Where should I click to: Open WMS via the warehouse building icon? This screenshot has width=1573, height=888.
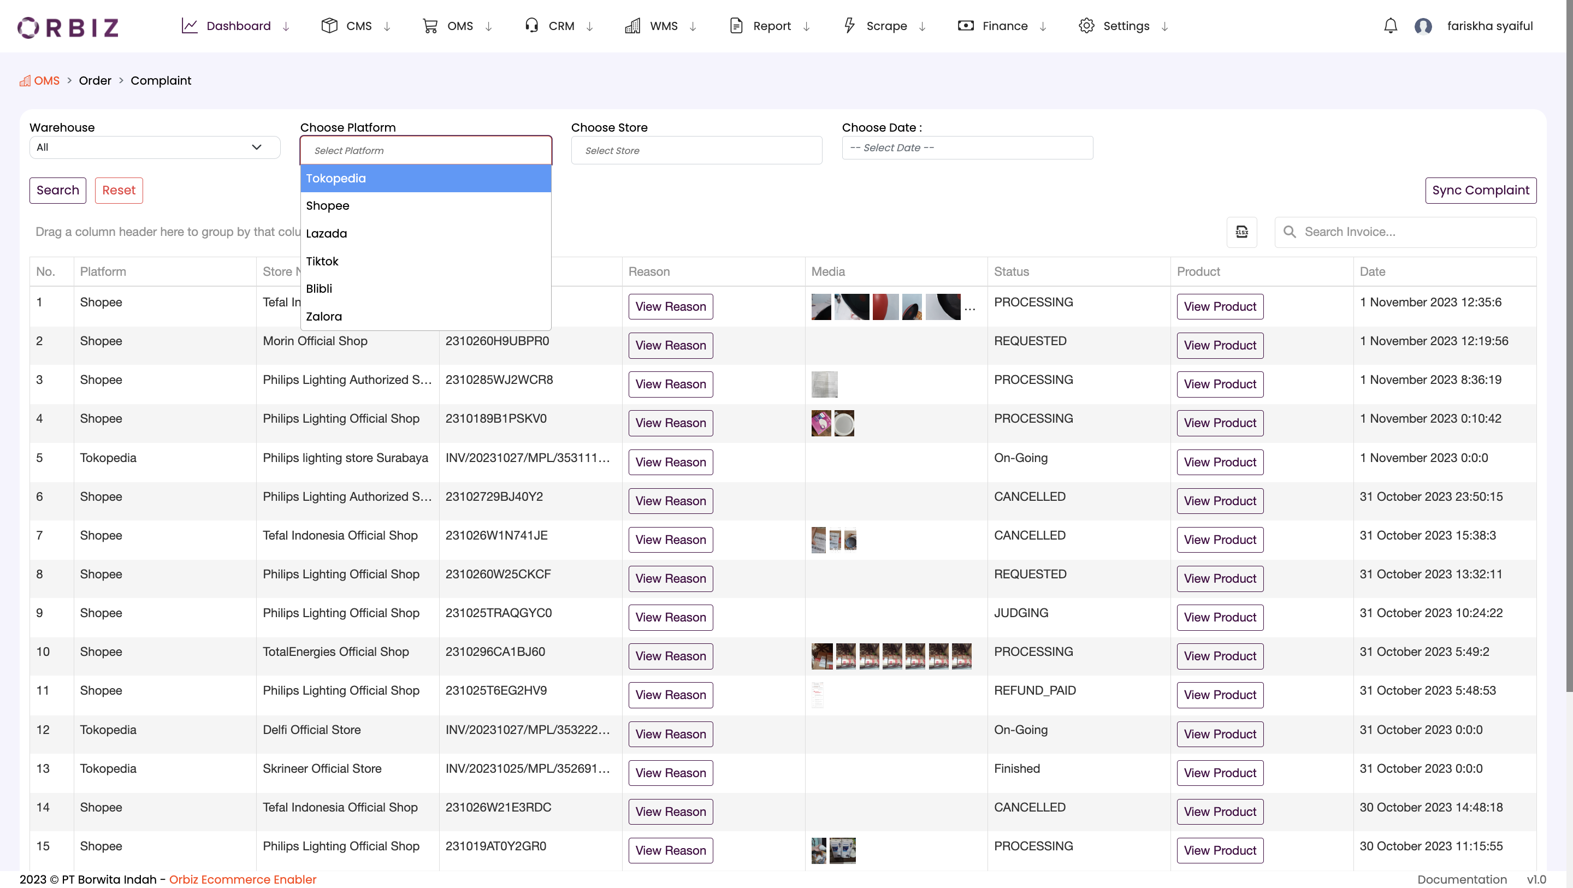coord(632,26)
